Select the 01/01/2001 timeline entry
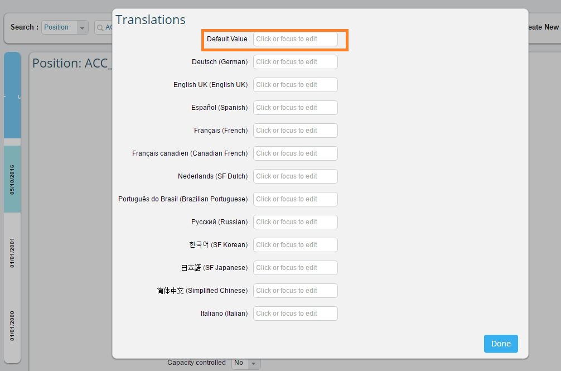Image resolution: width=561 pixels, height=371 pixels. pyautogui.click(x=12, y=253)
